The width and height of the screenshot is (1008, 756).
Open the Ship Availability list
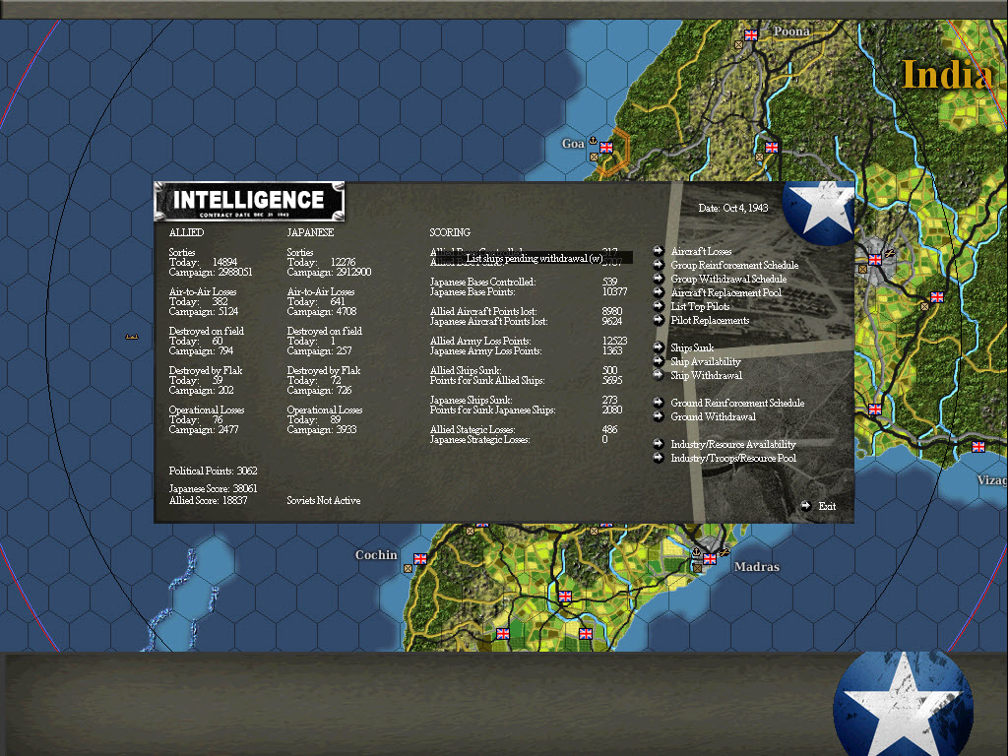(x=706, y=361)
